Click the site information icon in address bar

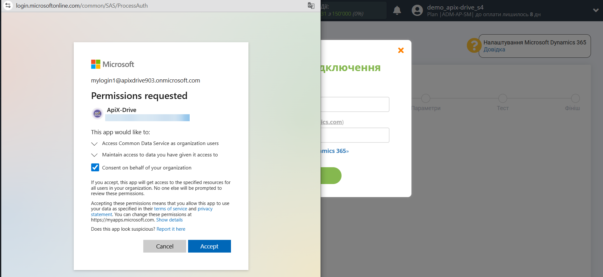coord(8,5)
